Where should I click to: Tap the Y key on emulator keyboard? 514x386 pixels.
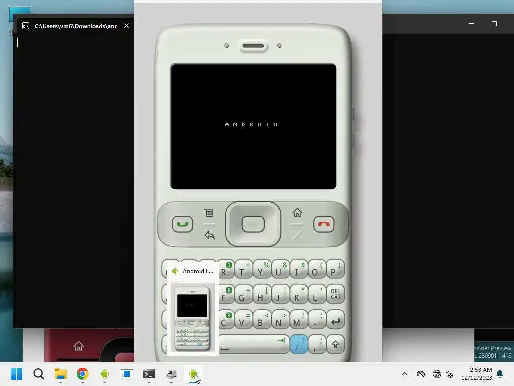point(262,269)
